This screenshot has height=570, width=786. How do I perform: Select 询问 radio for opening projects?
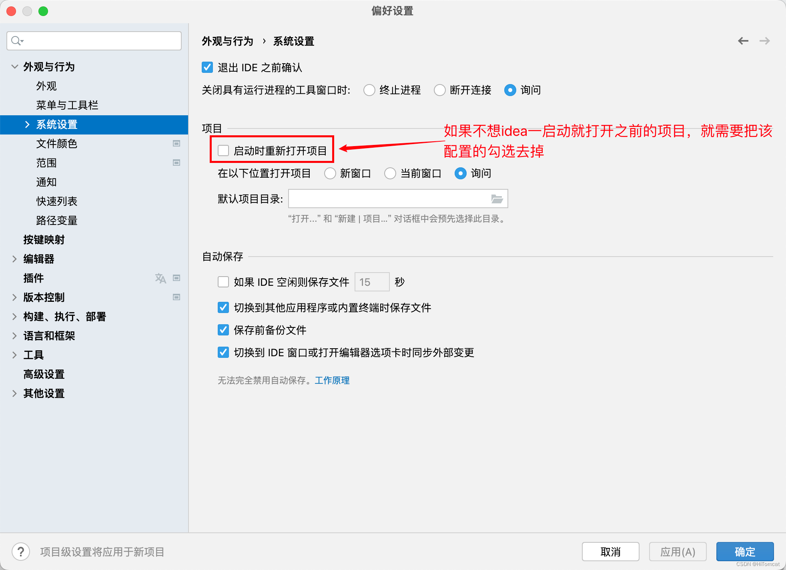click(461, 173)
